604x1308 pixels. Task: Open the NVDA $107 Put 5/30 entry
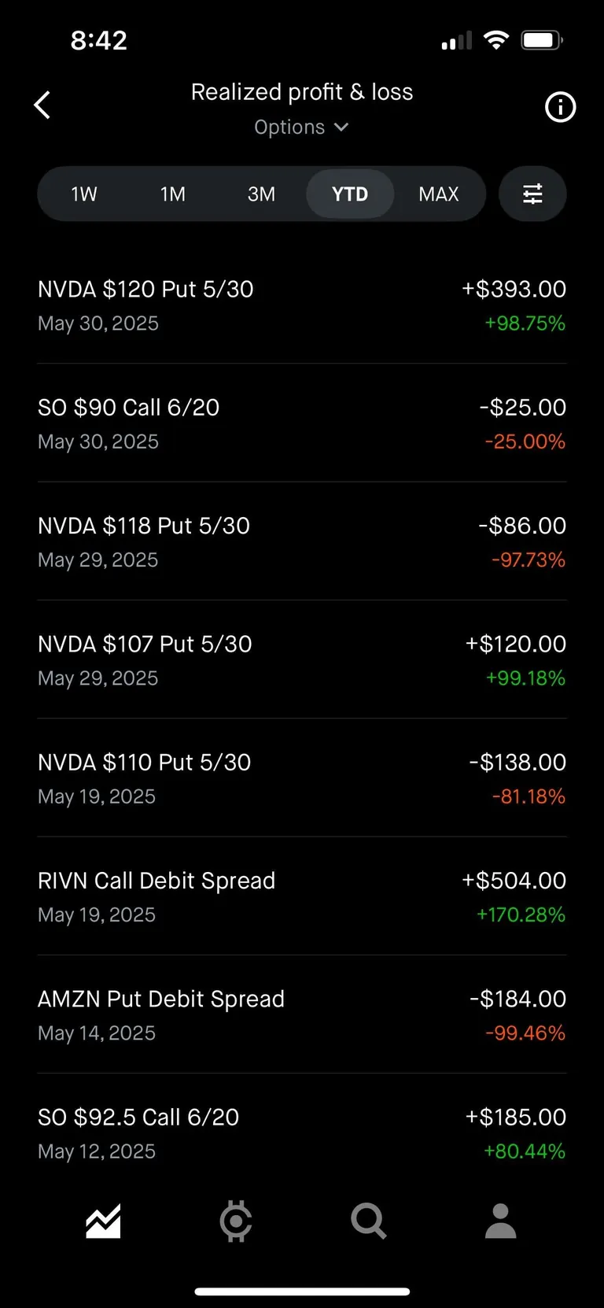click(x=302, y=660)
